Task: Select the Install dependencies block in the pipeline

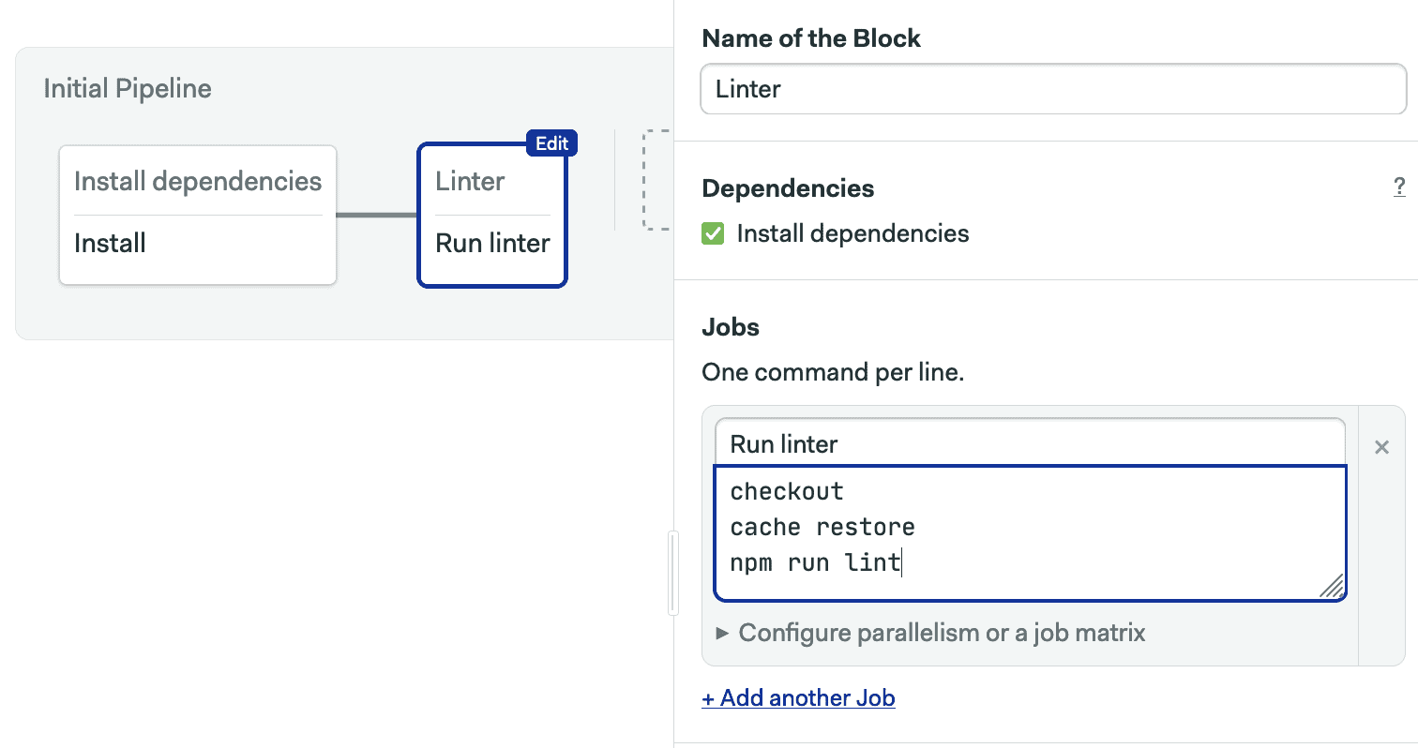Action: [x=197, y=215]
